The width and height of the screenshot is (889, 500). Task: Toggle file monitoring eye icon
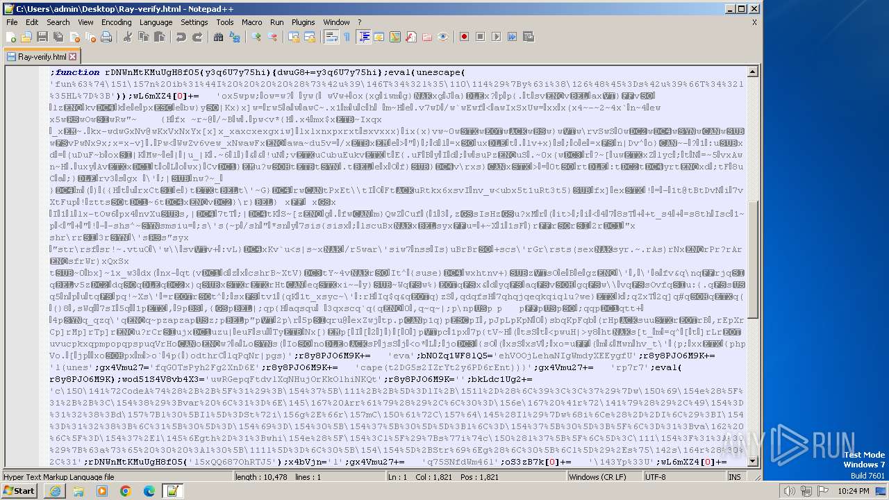[x=443, y=37]
